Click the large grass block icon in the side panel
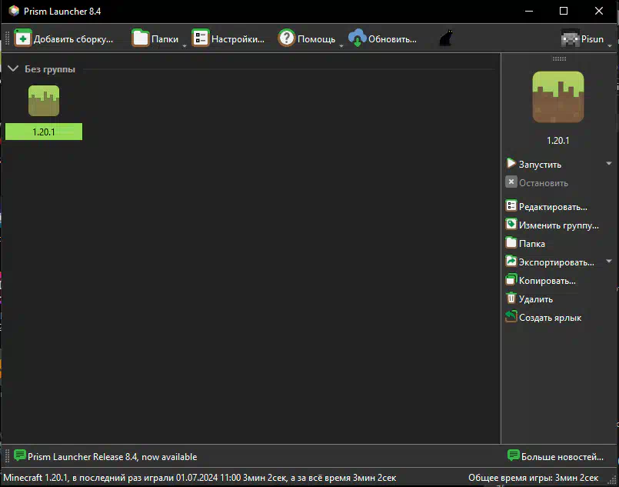 tap(558, 97)
